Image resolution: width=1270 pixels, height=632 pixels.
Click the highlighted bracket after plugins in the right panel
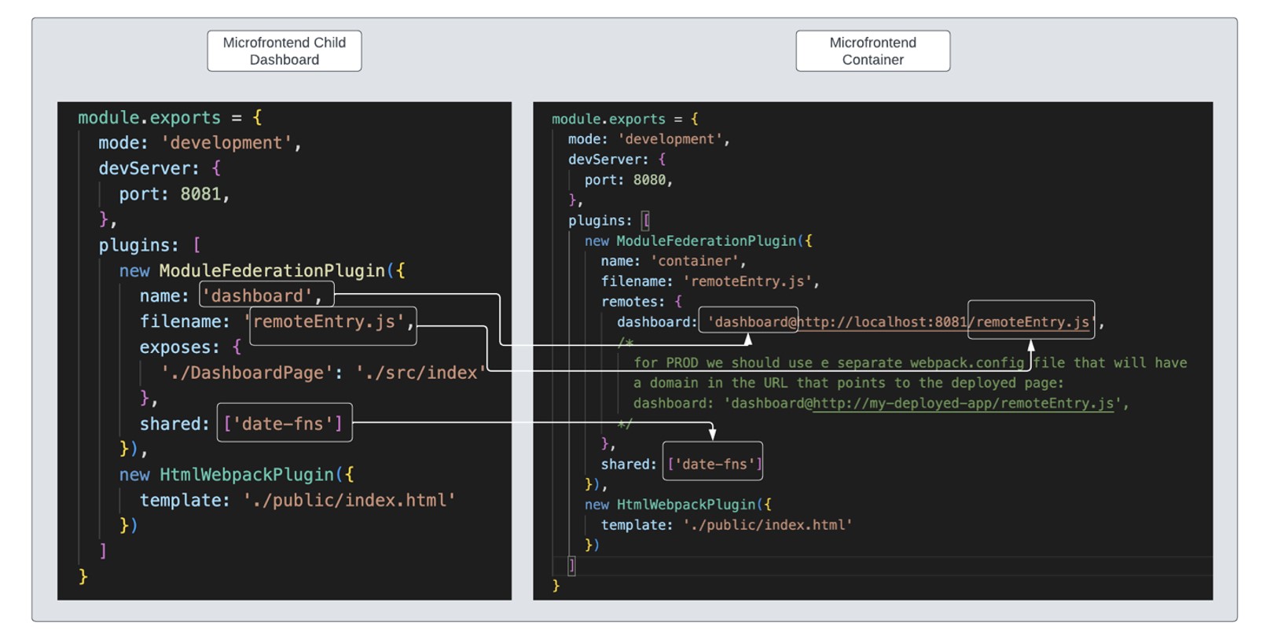tap(646, 221)
